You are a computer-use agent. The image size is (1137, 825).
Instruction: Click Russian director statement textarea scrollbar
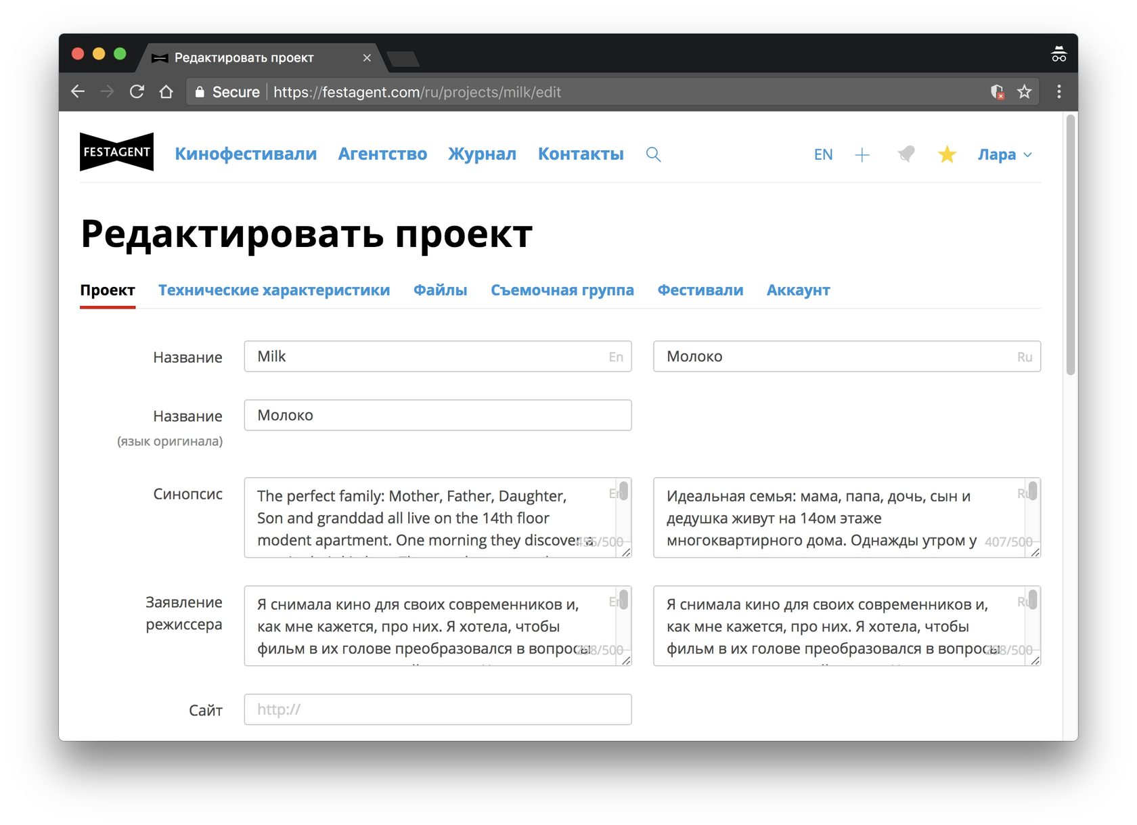1033,599
